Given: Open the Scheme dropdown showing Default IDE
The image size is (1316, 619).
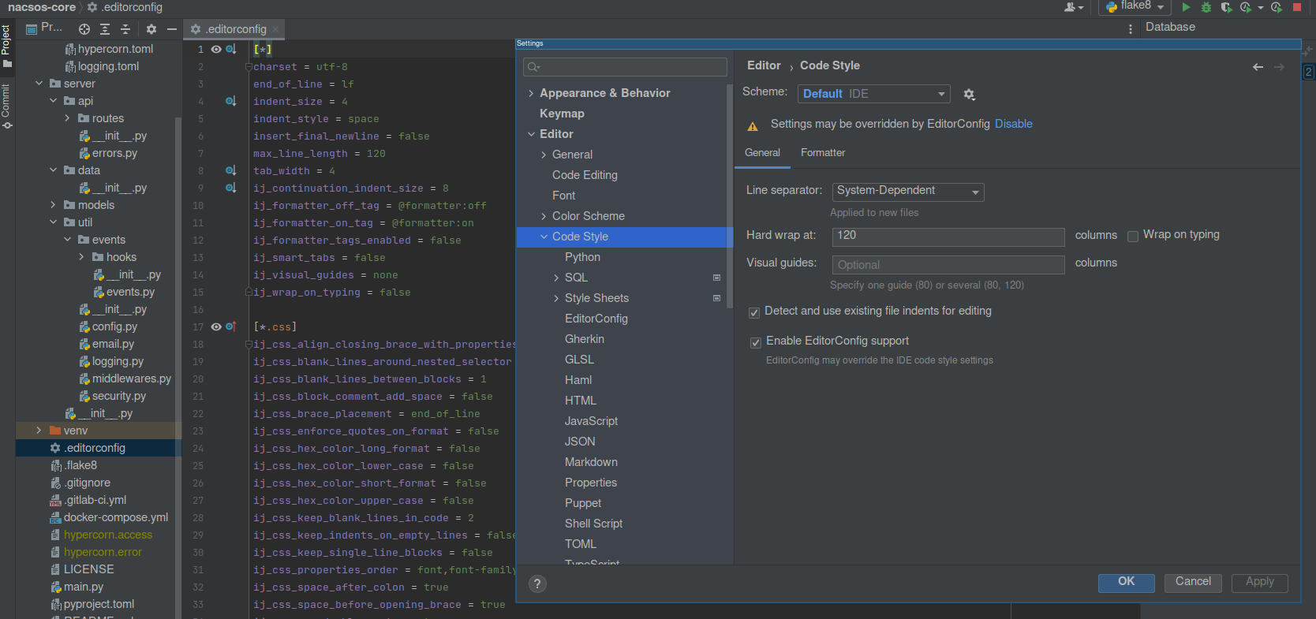Looking at the screenshot, I should (873, 94).
